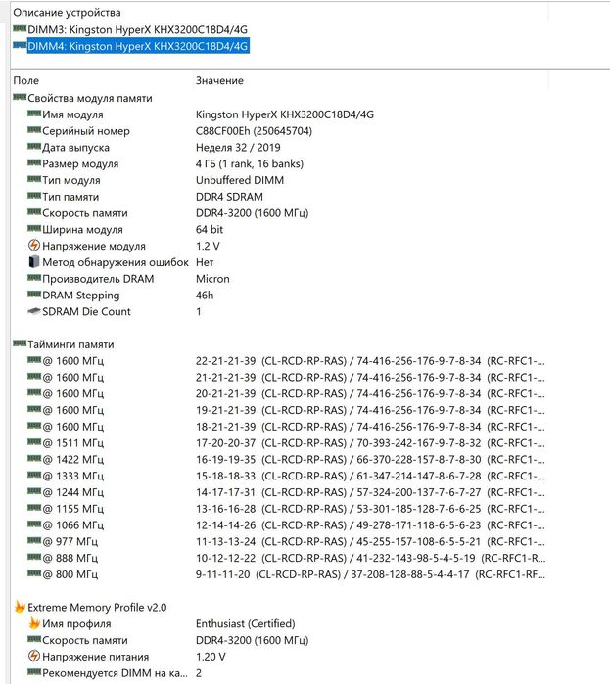This screenshot has width=610, height=684.
Task: Click icon of 1600 МГц row with 19-21-21-39
Action: tap(34, 409)
